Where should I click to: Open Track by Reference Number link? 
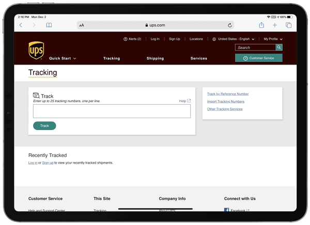point(228,94)
